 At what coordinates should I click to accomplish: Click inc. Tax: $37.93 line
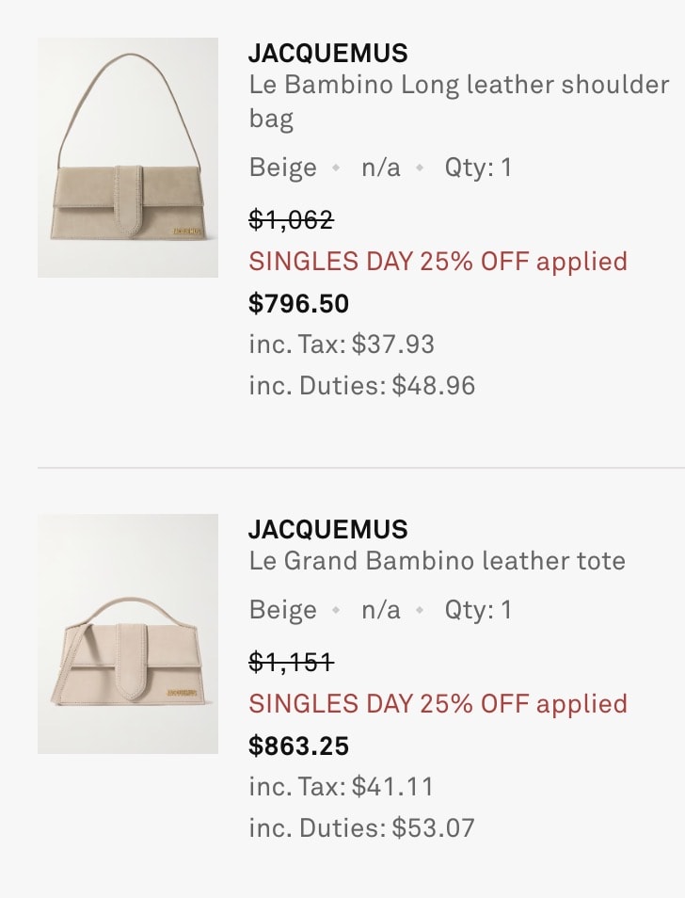pyautogui.click(x=342, y=345)
